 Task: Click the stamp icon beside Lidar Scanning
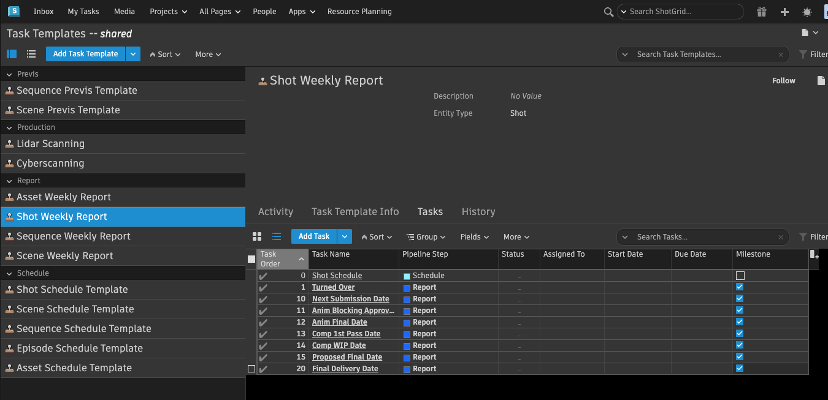[9, 144]
